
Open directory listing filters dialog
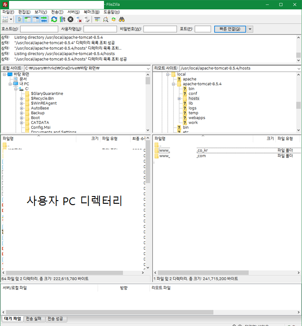[97, 19]
